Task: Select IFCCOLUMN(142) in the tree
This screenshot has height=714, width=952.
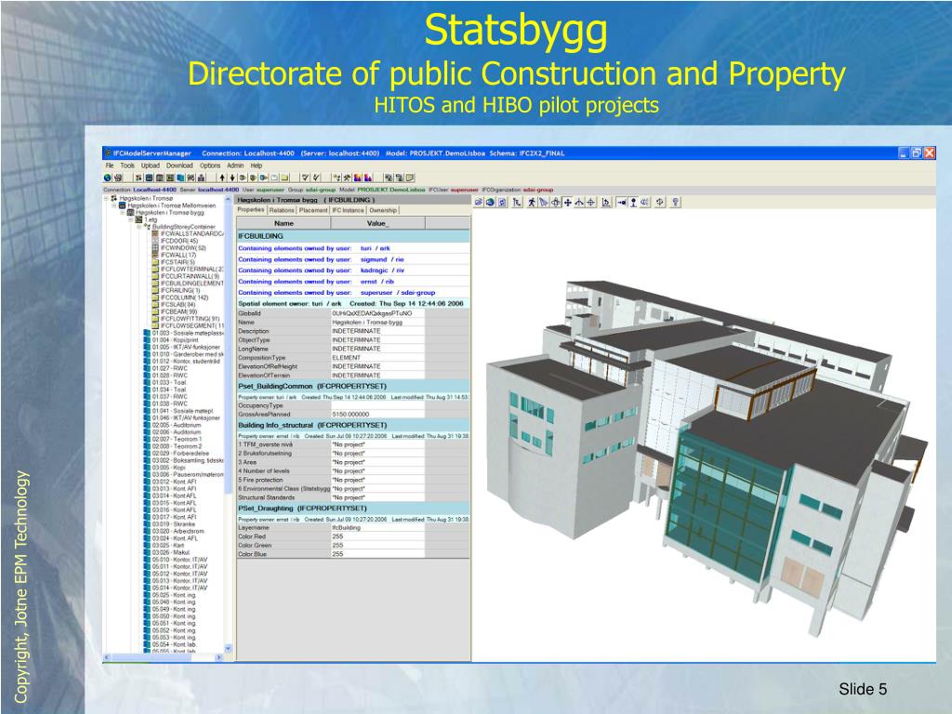Action: pos(184,297)
